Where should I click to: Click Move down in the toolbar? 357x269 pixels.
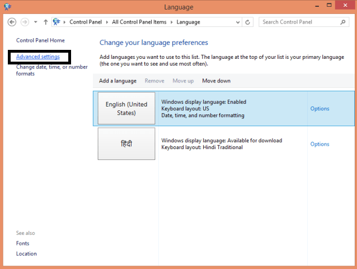coord(217,81)
